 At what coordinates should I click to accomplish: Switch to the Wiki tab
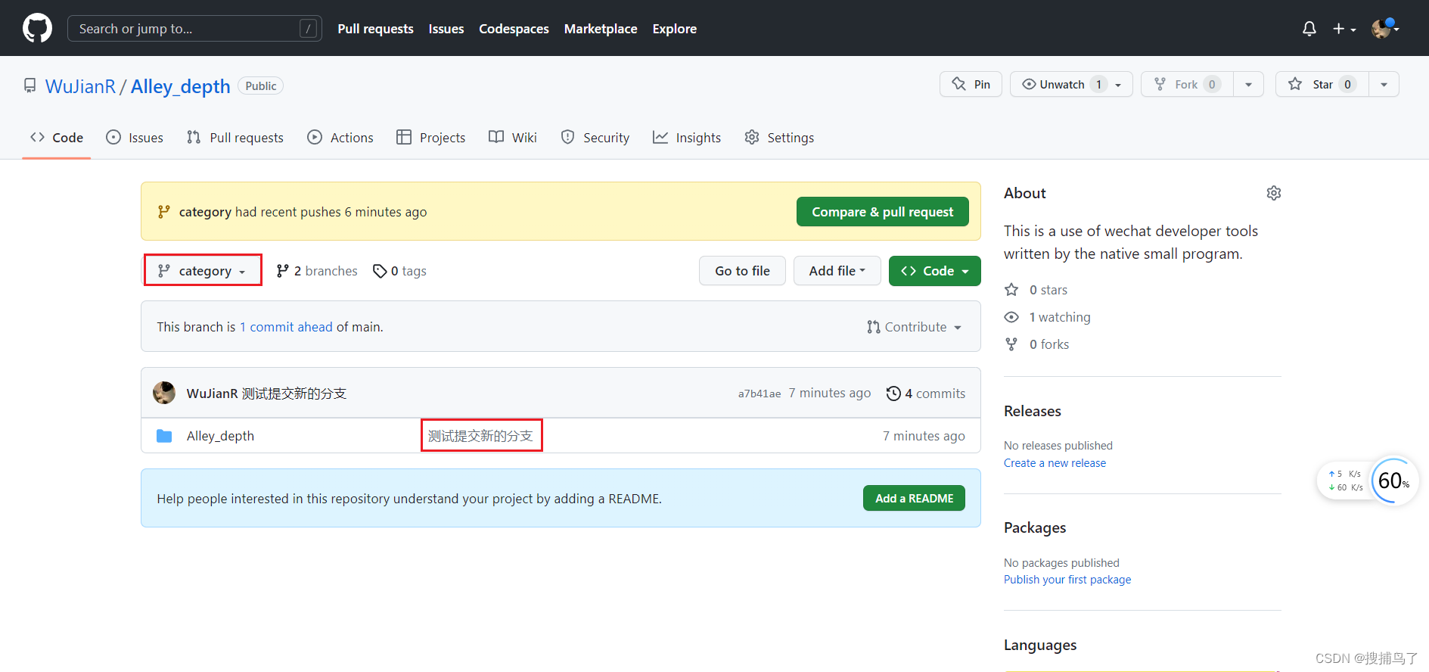pyautogui.click(x=513, y=138)
